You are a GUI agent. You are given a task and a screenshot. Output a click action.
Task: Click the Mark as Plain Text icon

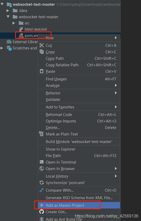pos(41,134)
